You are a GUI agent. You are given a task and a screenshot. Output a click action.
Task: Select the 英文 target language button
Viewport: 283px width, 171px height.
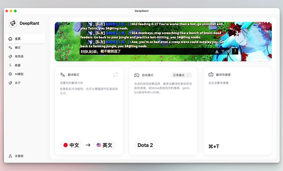[x=104, y=145]
